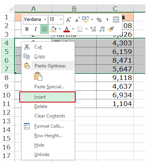Click the Borders icon
The width and height of the screenshot is (147, 162).
[80, 29]
